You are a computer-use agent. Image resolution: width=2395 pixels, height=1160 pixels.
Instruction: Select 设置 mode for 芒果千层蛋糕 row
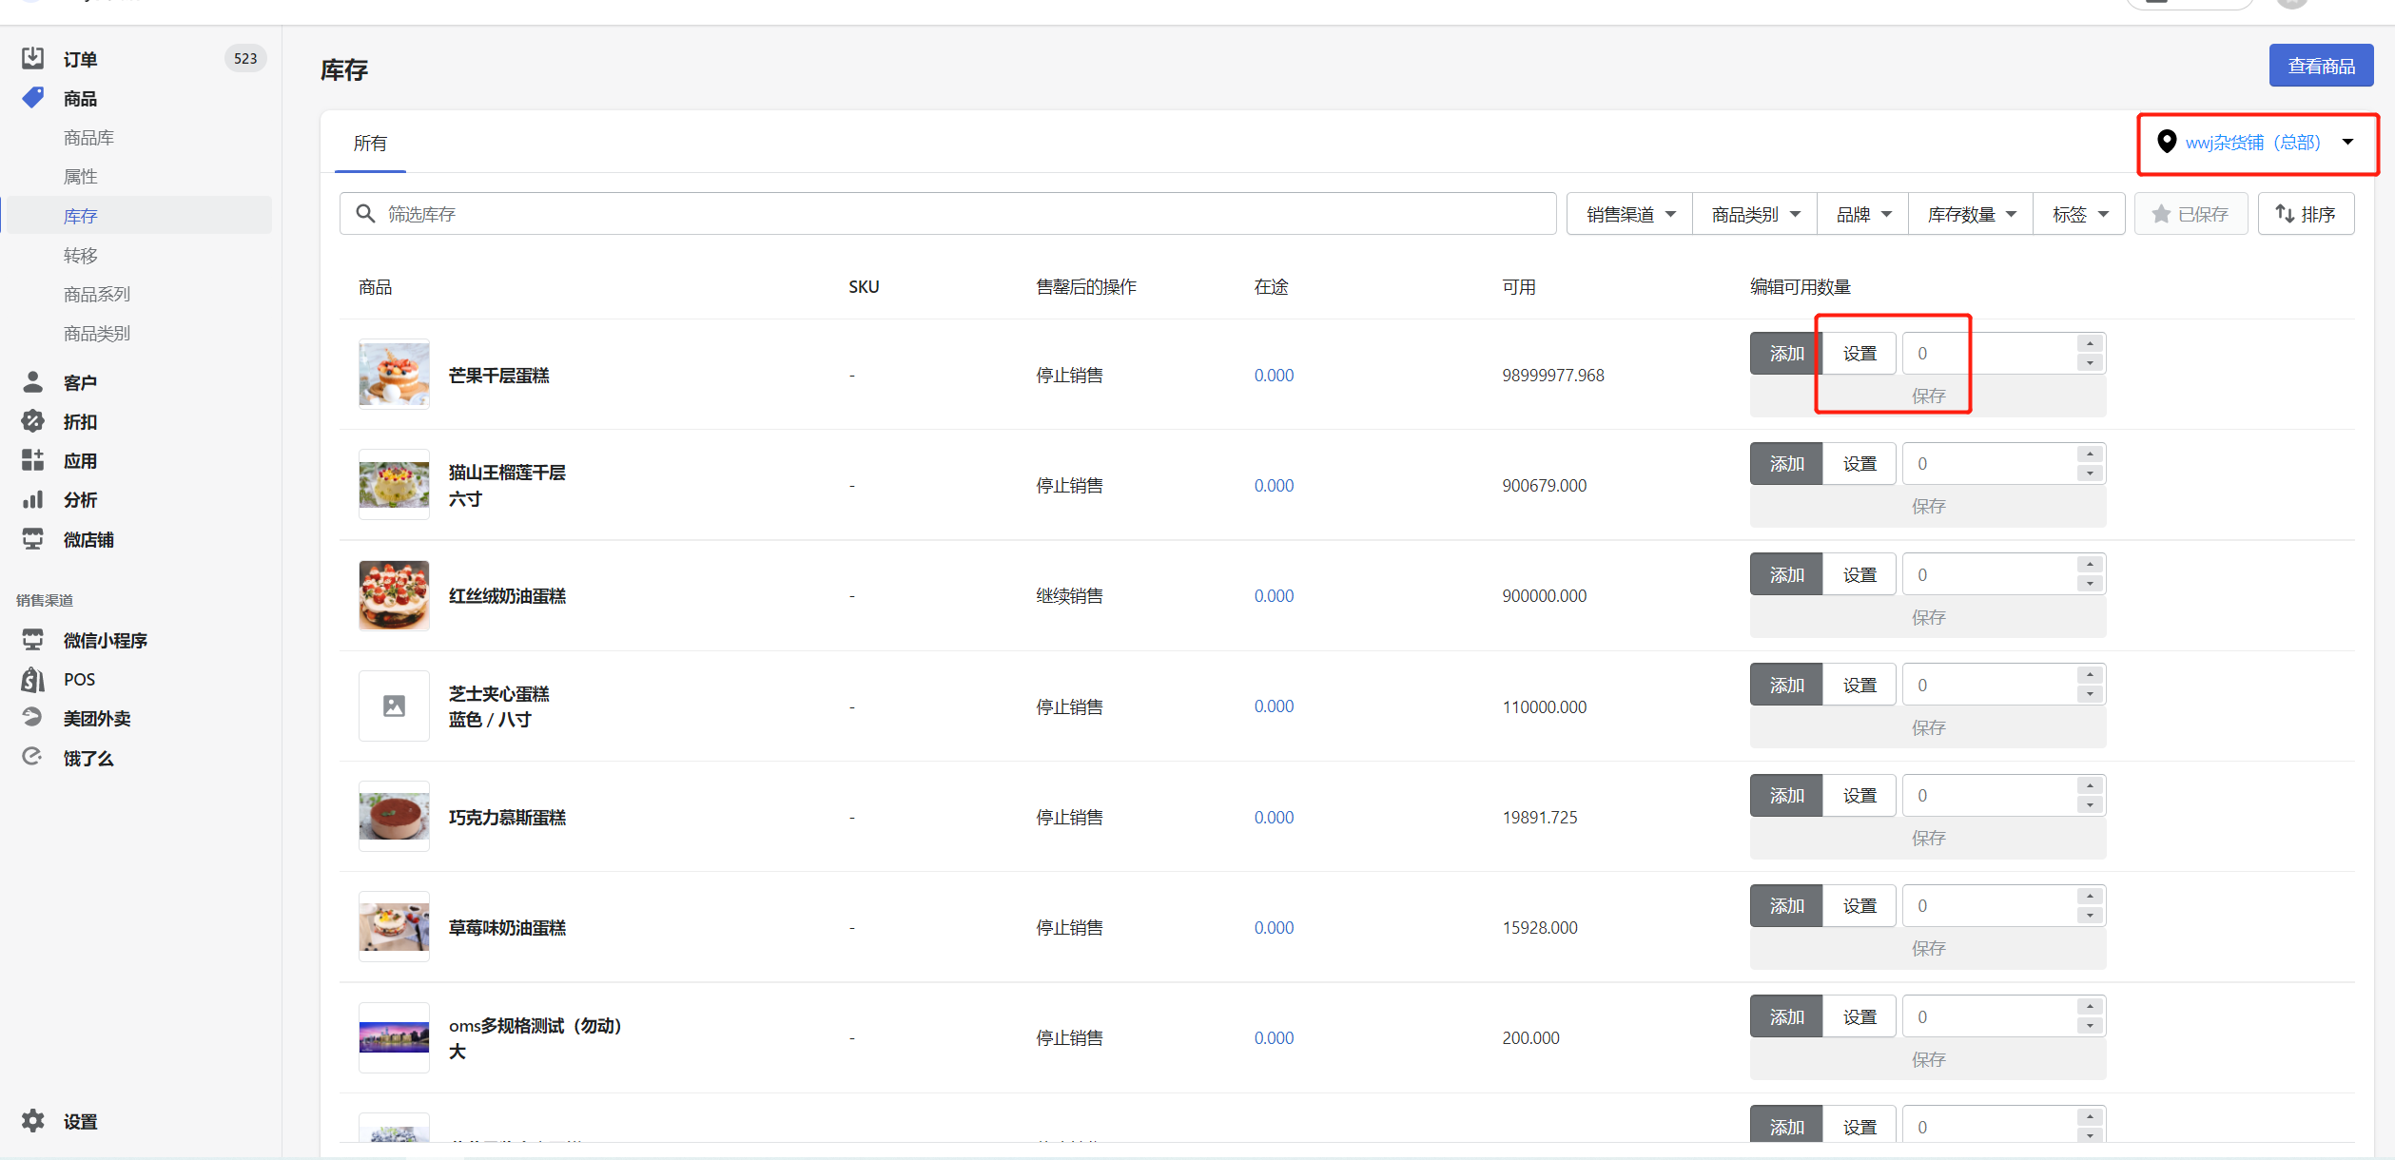(1859, 354)
